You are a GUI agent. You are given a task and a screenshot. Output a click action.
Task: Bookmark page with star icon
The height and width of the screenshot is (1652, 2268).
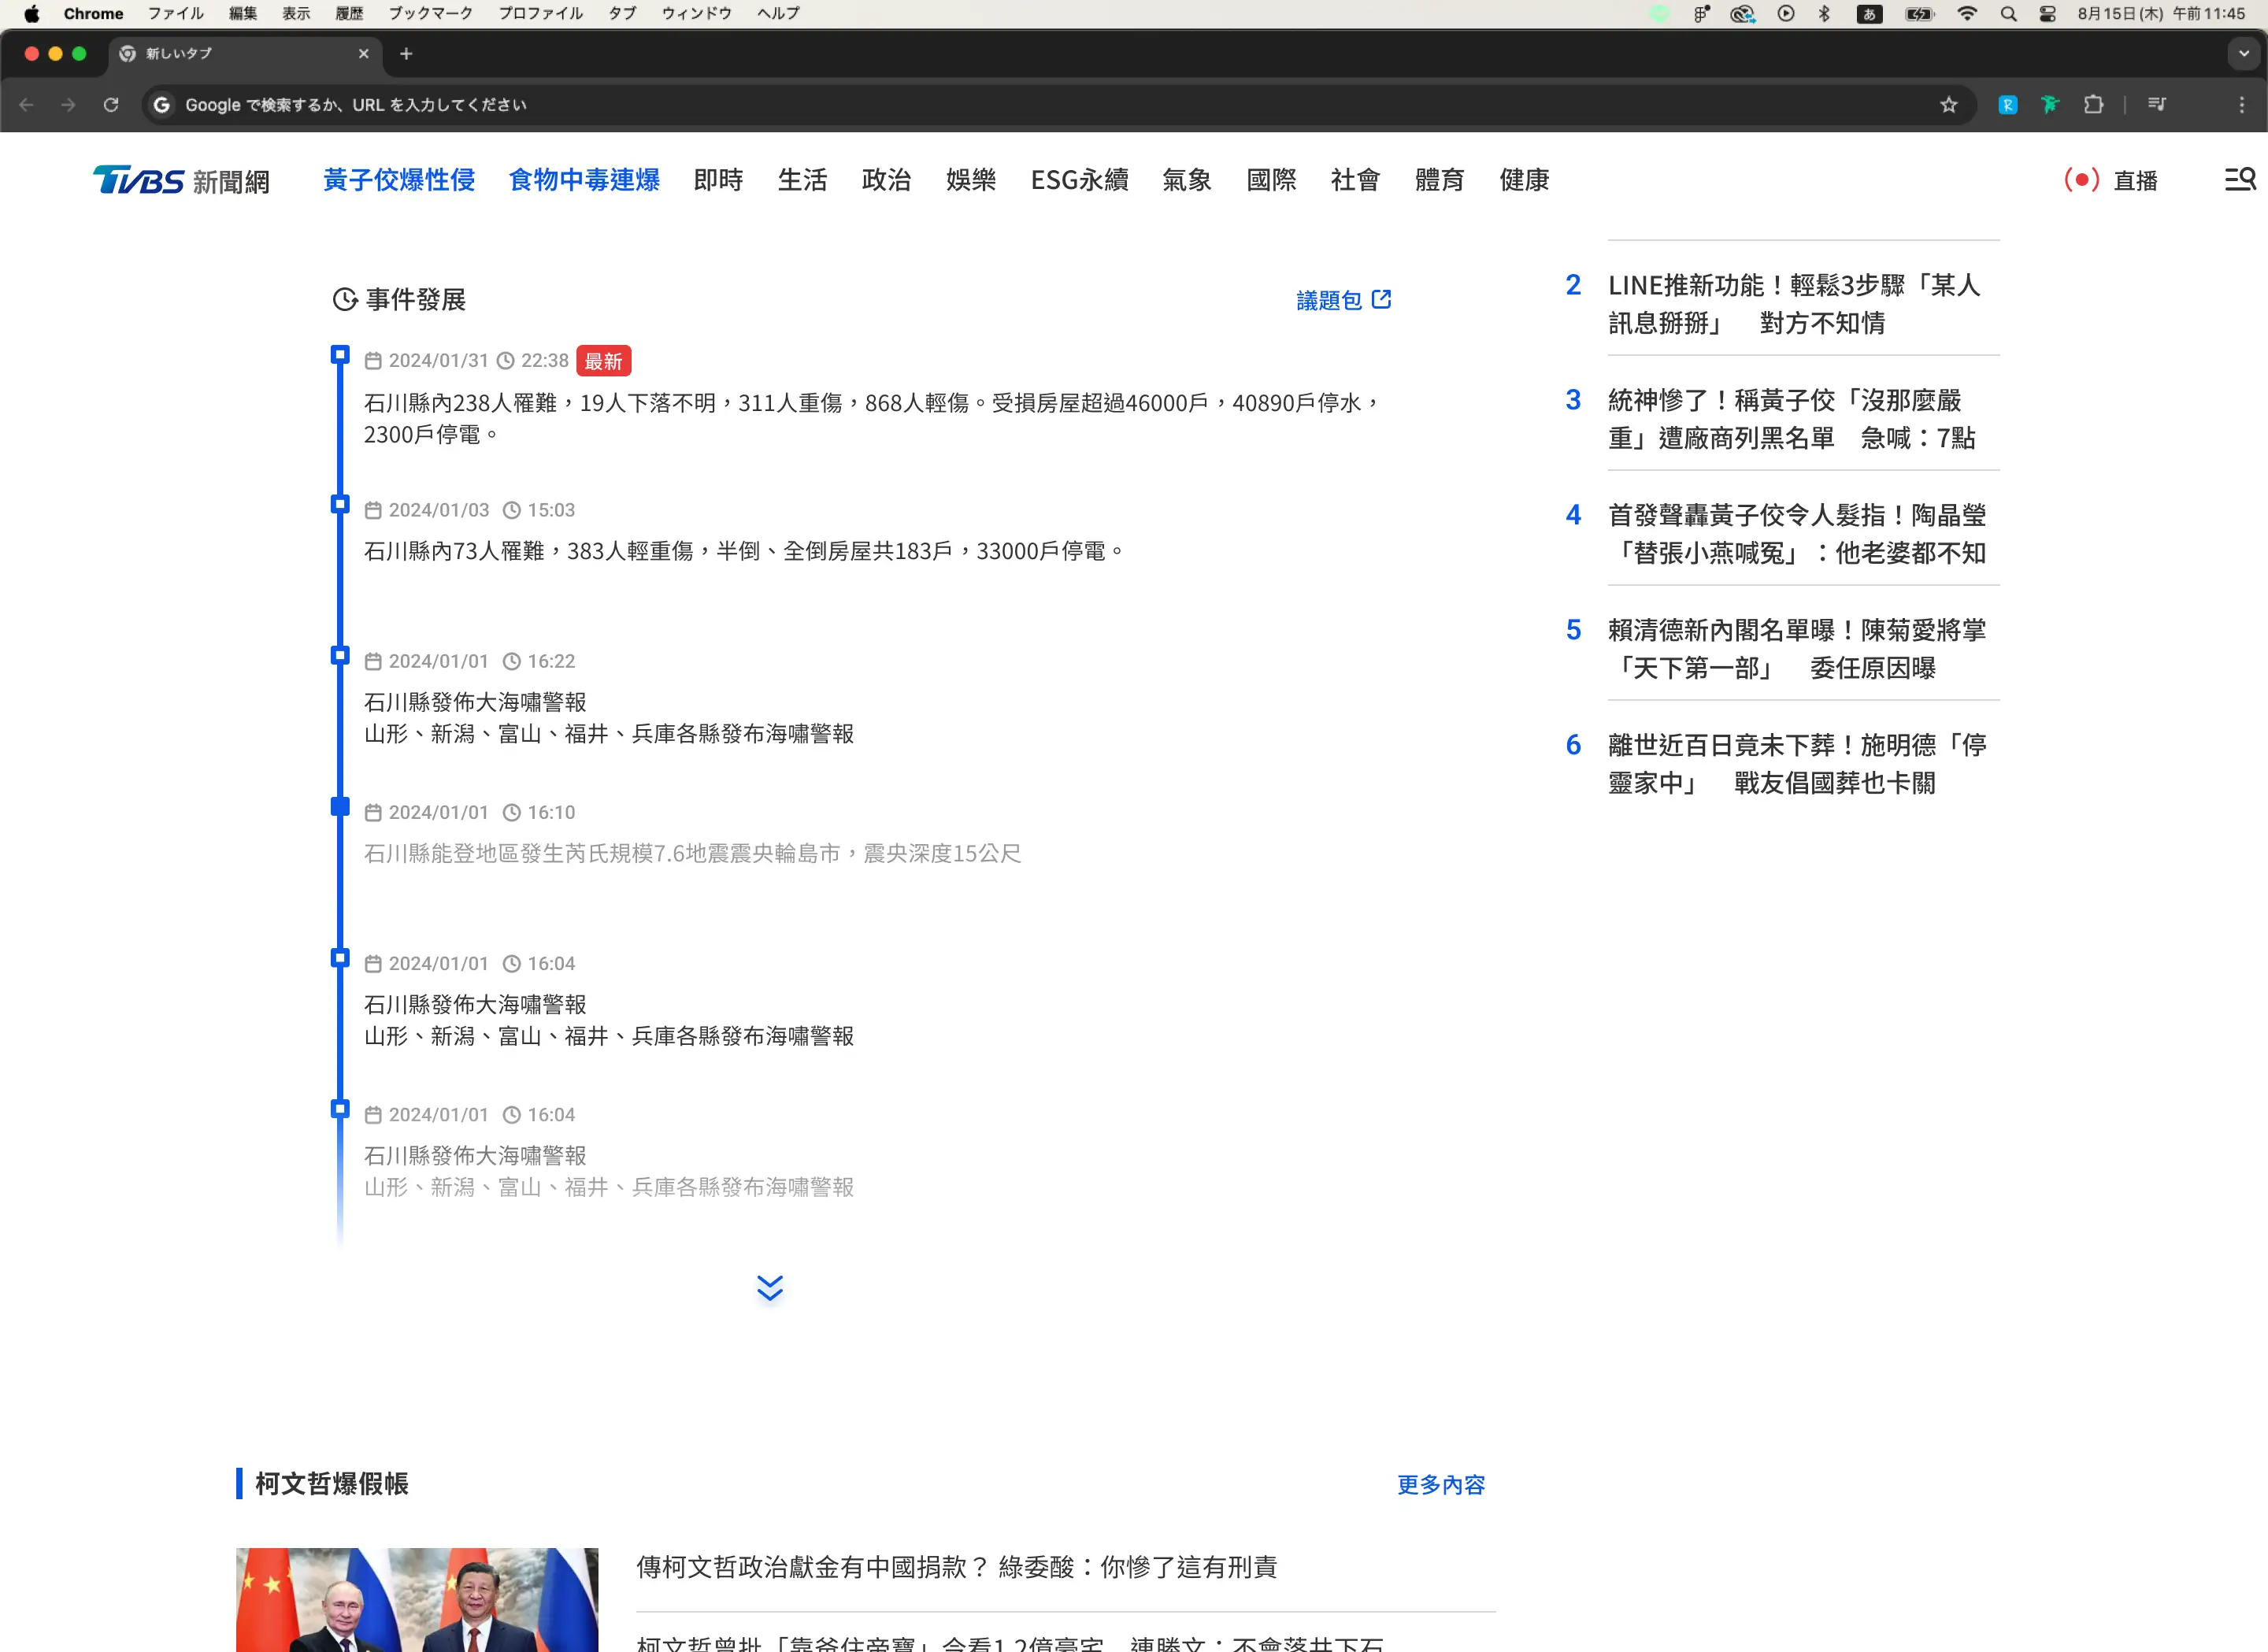(x=1948, y=105)
